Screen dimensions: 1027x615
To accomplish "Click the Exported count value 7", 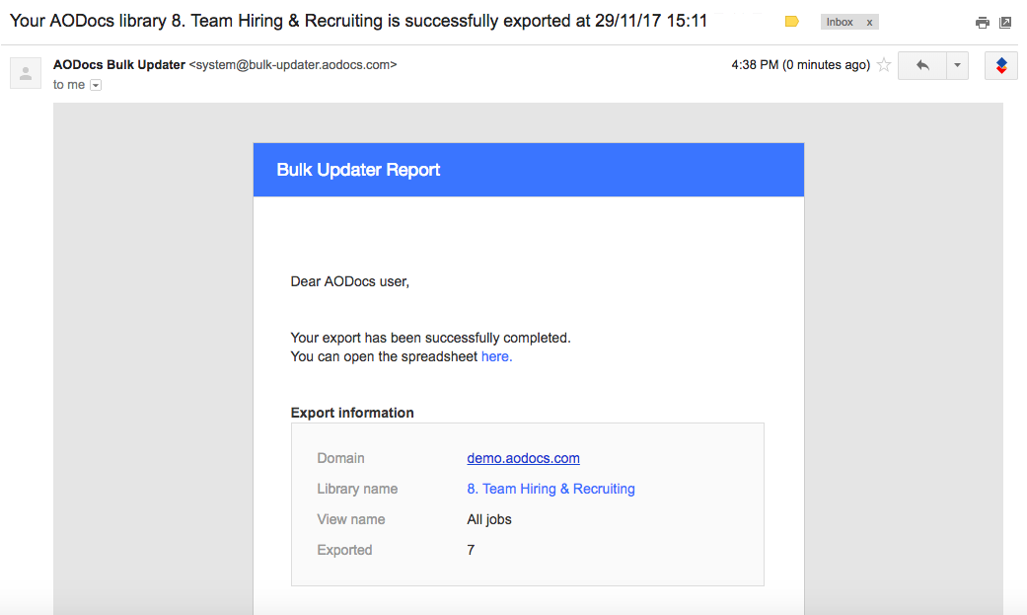I will tap(471, 550).
